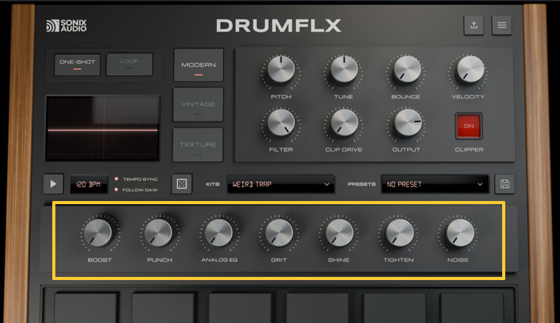This screenshot has width=560, height=323.
Task: Enable Follow DAW option
Action: tap(136, 190)
